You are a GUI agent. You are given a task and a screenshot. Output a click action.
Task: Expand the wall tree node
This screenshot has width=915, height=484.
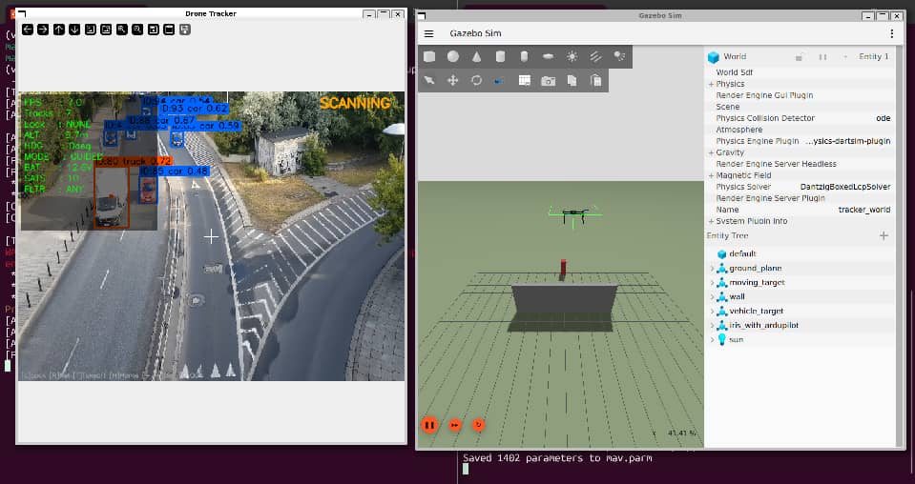(712, 297)
